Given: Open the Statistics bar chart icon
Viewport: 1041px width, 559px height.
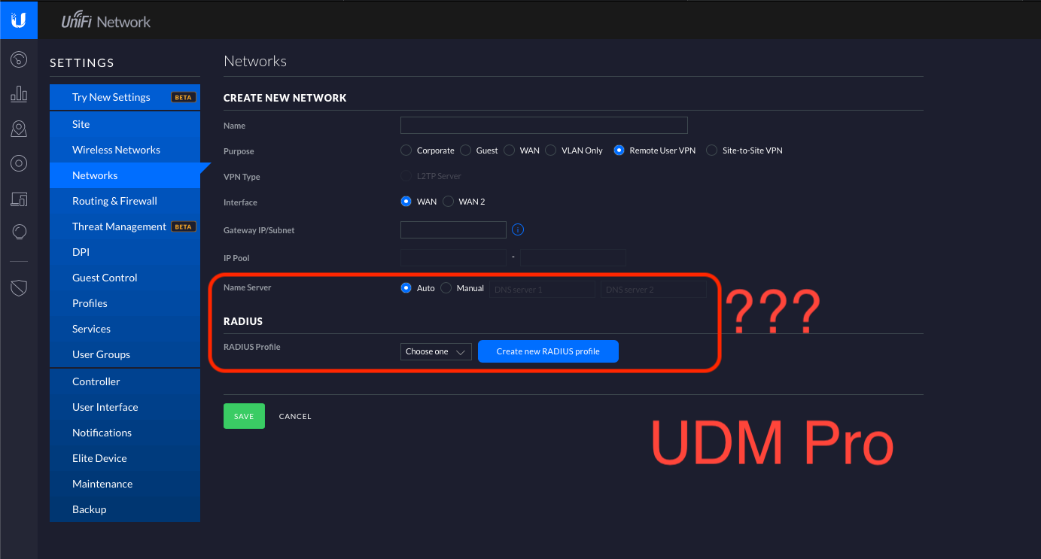Looking at the screenshot, I should pos(19,94).
